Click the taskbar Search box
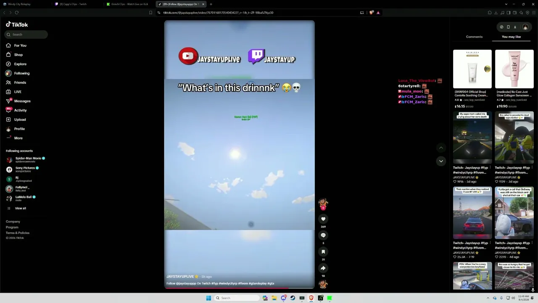This screenshot has height=303, width=538. pos(236,298)
